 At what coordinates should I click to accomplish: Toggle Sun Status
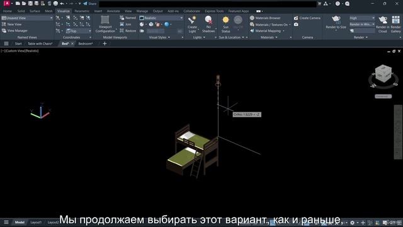tap(225, 24)
